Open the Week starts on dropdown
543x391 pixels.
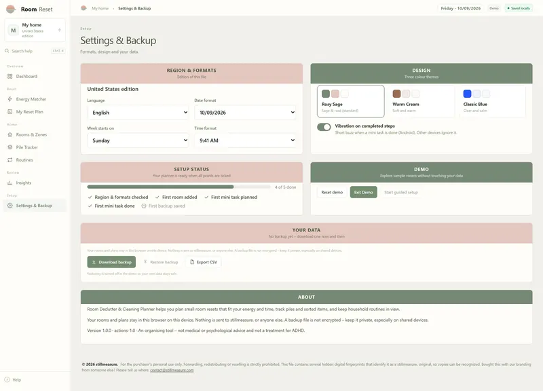pyautogui.click(x=138, y=141)
